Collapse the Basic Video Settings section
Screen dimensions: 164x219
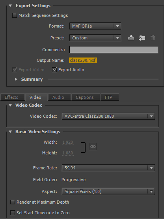(x=10, y=132)
